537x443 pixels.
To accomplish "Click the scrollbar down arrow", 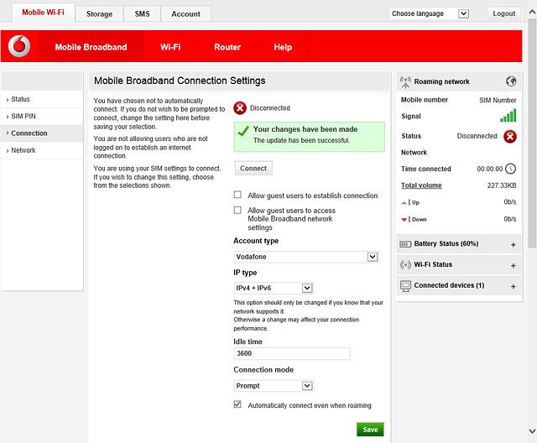I will click(532, 430).
